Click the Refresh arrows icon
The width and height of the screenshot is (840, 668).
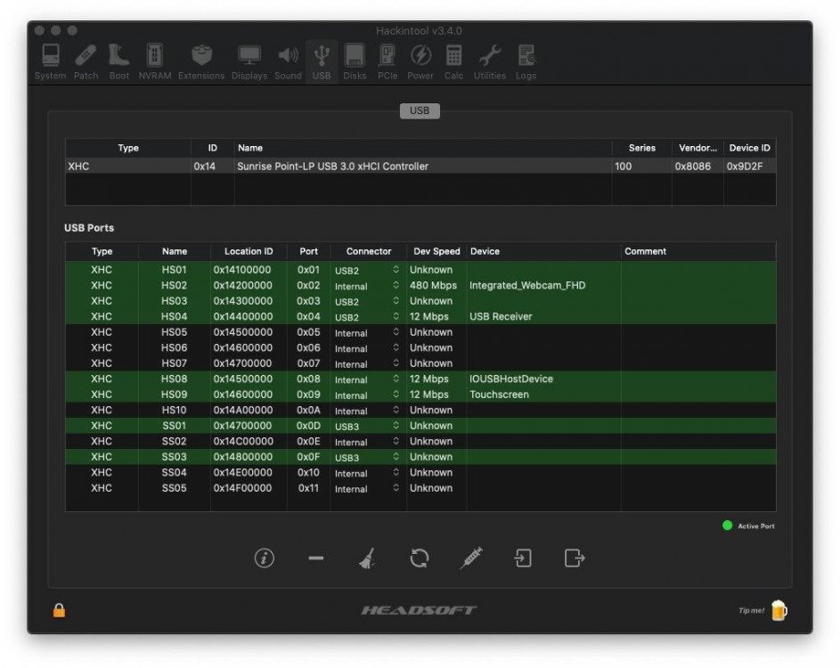pos(420,558)
